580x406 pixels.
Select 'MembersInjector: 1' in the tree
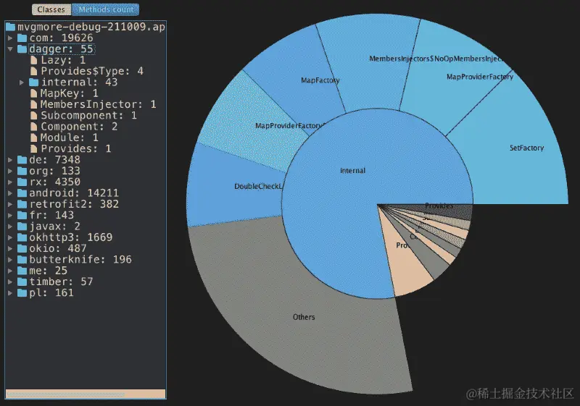tap(98, 104)
